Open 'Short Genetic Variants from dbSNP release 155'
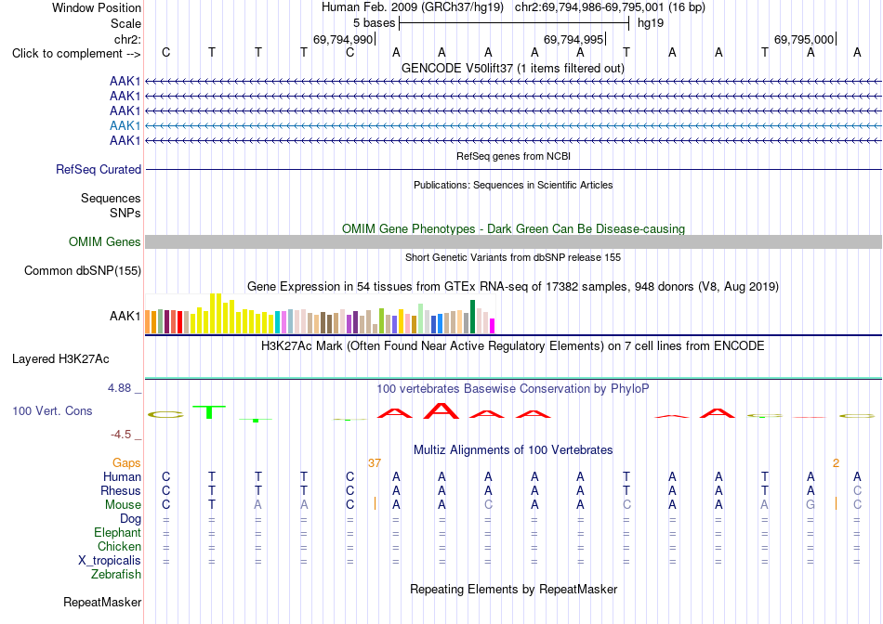This screenshot has height=624, width=883. pyautogui.click(x=513, y=257)
